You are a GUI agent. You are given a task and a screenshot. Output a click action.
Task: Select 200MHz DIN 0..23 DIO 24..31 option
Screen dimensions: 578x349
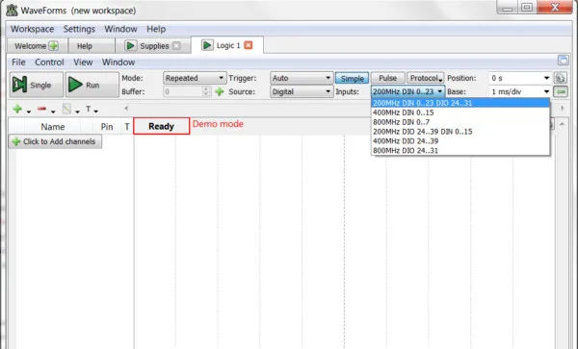[460, 103]
